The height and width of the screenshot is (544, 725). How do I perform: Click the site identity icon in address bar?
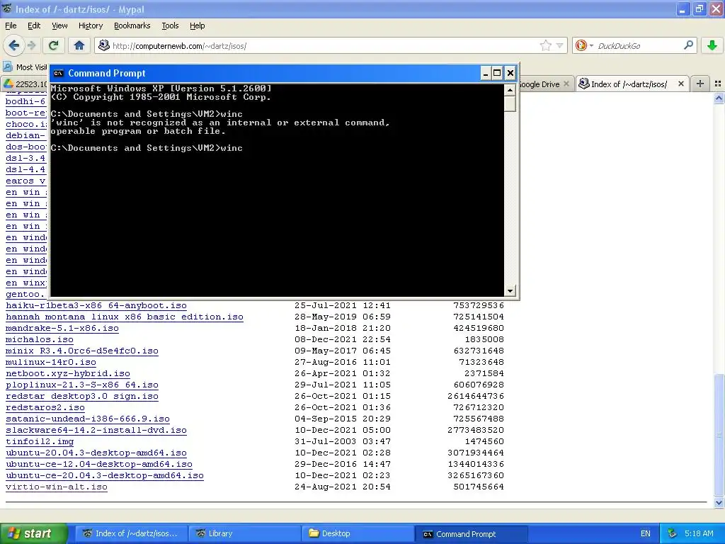click(104, 45)
